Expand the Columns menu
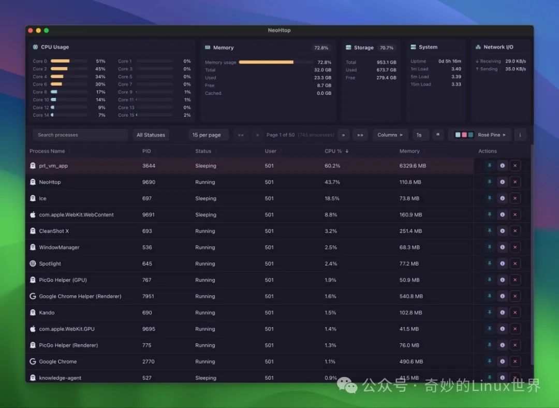This screenshot has width=559, height=408. click(390, 135)
